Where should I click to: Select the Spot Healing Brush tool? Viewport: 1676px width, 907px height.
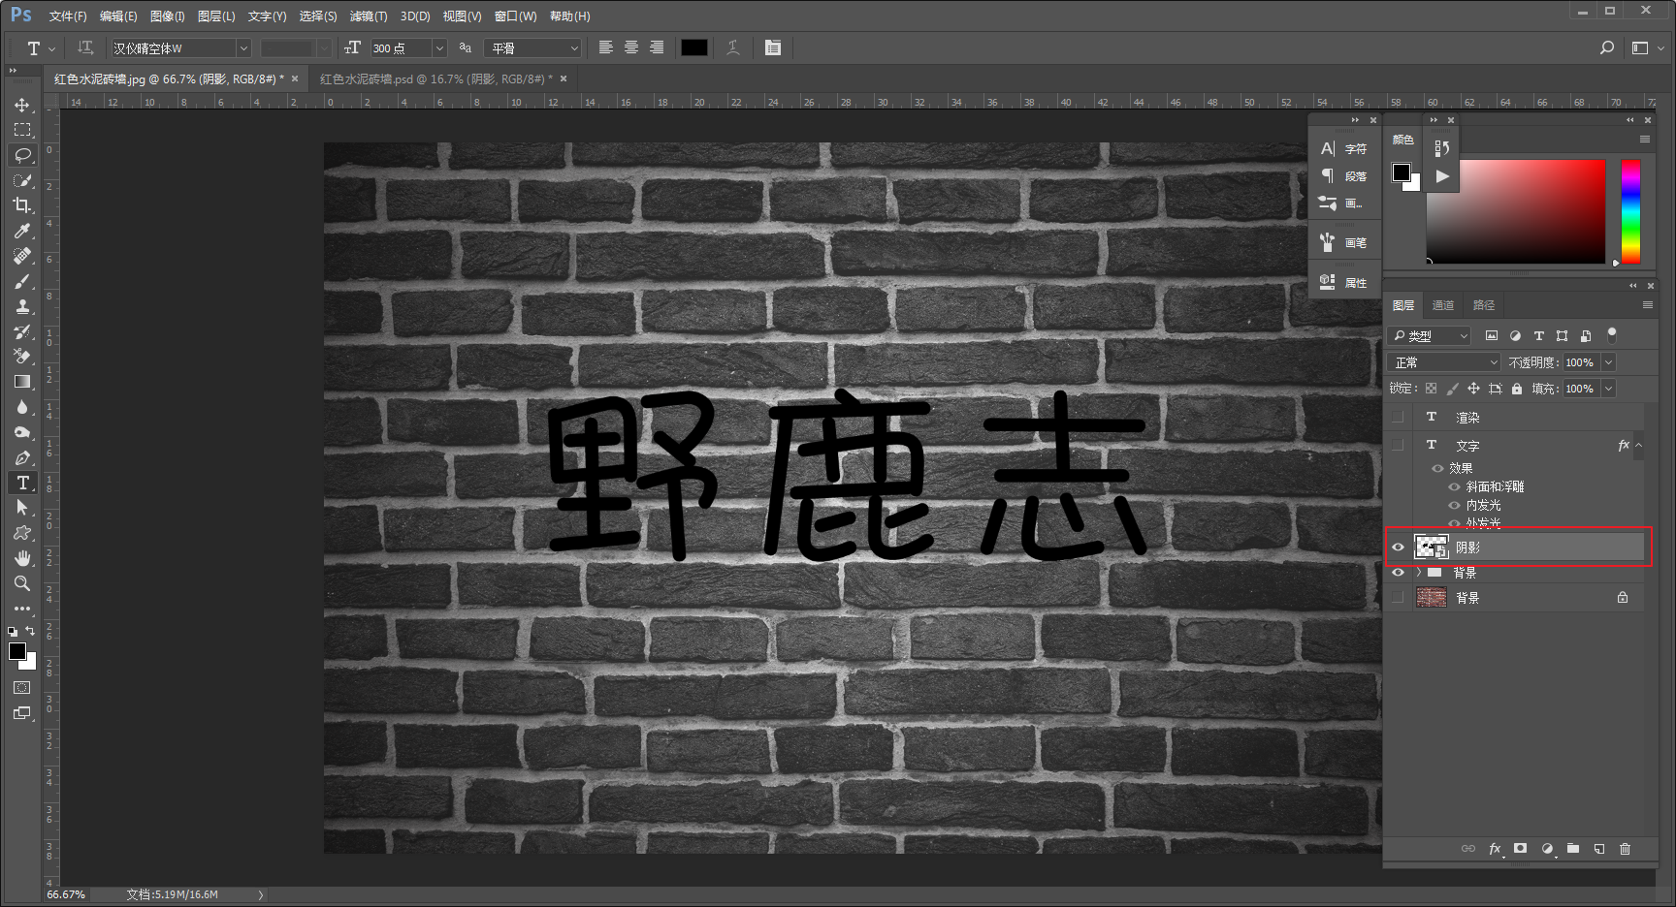pos(22,256)
